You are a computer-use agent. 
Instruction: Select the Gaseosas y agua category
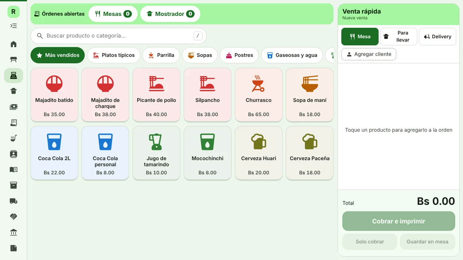pos(292,55)
